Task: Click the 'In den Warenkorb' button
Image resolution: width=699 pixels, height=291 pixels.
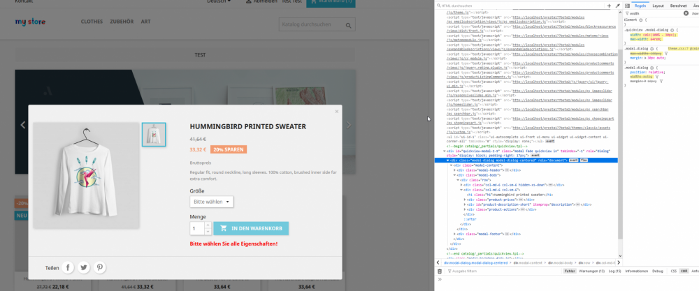Action: tap(251, 228)
